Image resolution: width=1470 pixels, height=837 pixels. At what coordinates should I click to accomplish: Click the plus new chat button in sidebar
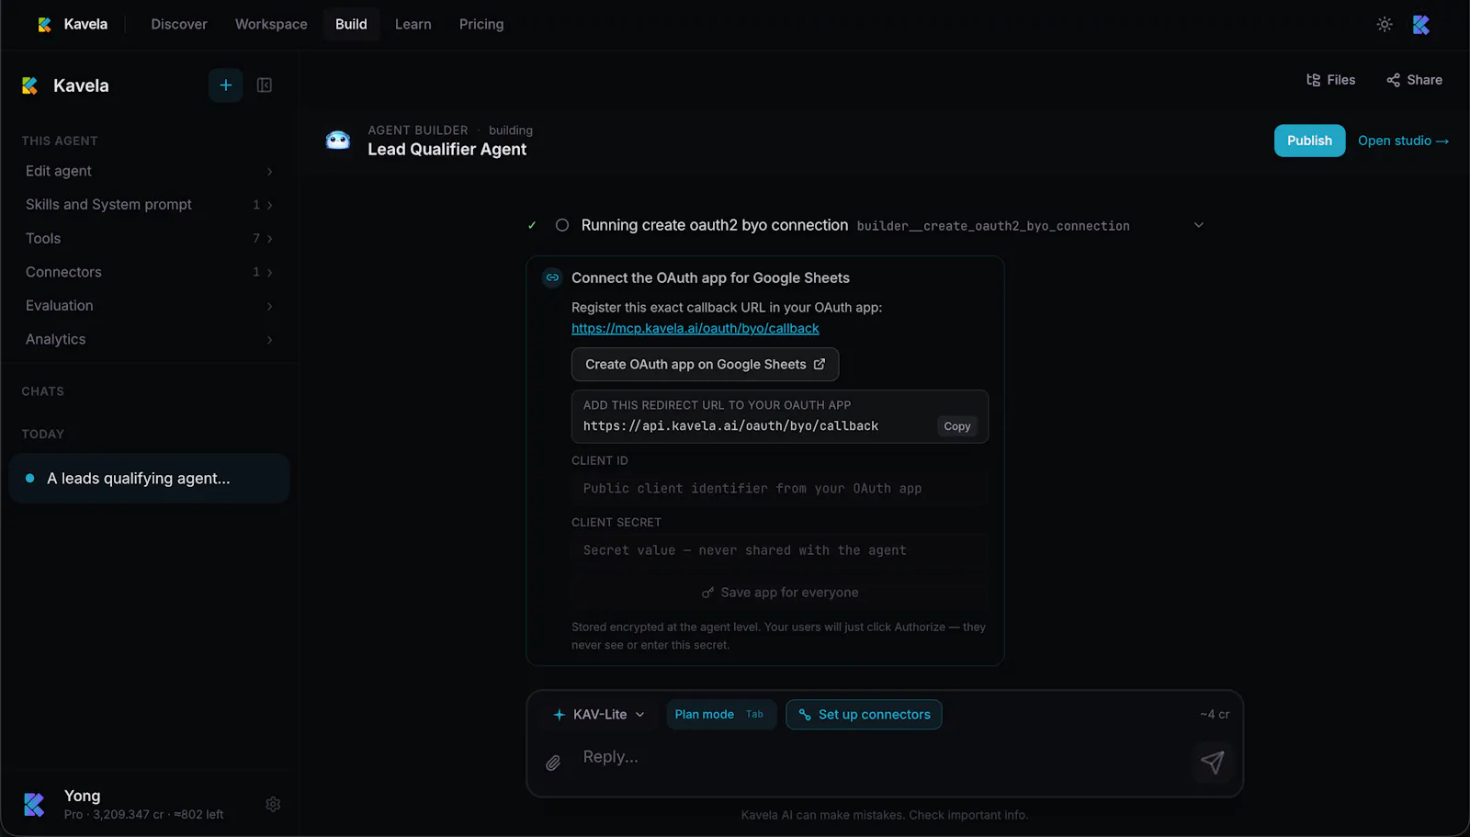[226, 85]
